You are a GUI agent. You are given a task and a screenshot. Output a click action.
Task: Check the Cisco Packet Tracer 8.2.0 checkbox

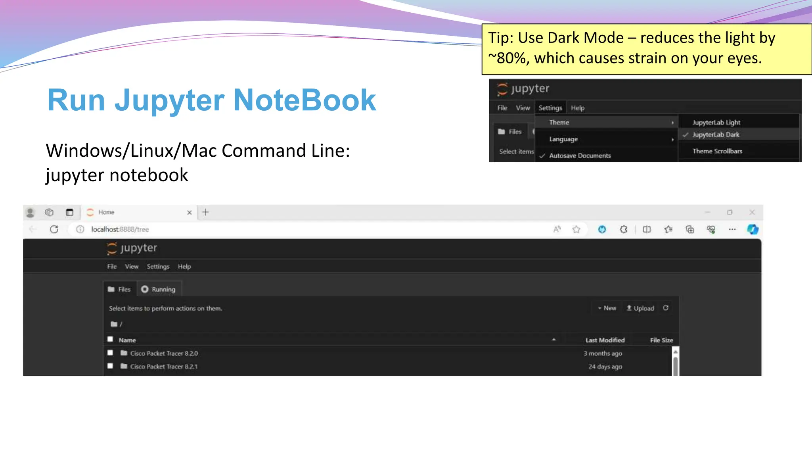(x=110, y=353)
